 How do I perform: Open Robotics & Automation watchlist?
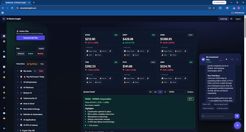tap(30, 114)
